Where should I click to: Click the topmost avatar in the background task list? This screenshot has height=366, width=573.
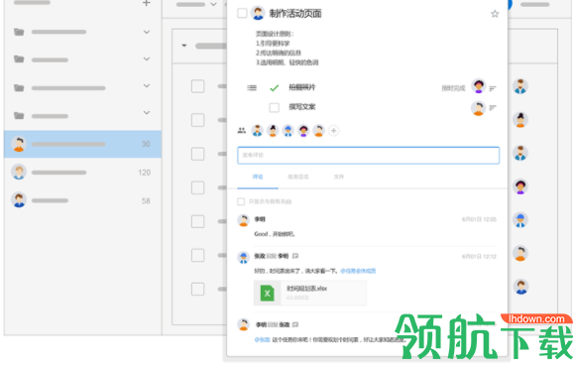click(x=520, y=86)
